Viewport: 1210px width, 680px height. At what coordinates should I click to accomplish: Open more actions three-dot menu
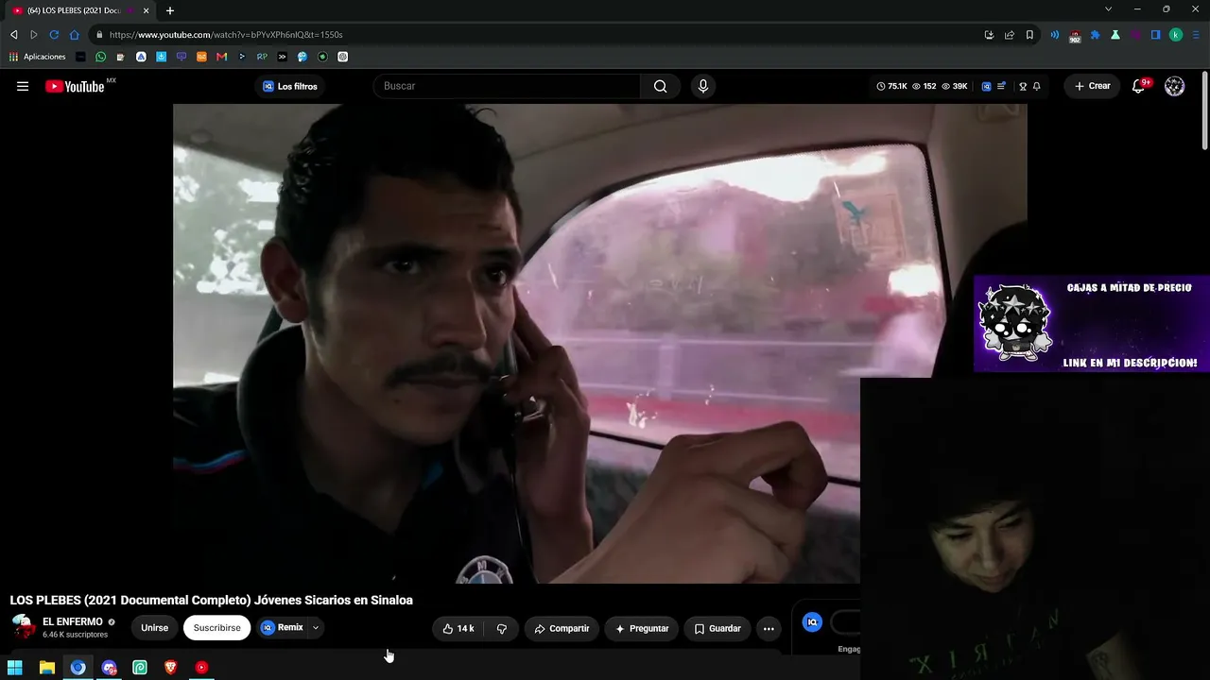coord(769,628)
